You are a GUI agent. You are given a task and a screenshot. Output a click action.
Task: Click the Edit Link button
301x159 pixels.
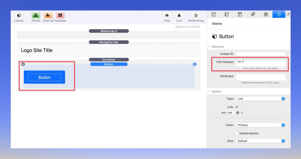click(x=226, y=113)
